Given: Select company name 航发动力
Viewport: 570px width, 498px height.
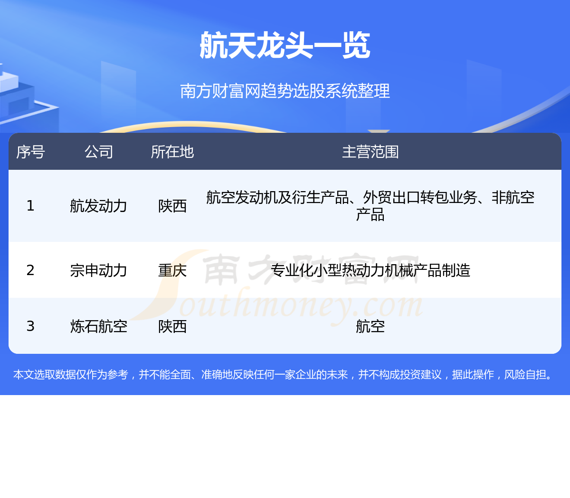Looking at the screenshot, I should (99, 206).
